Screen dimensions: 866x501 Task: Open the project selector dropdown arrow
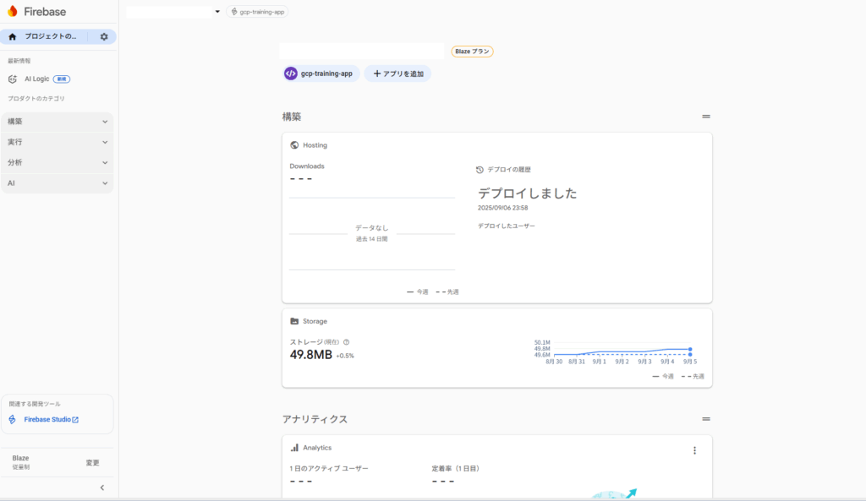[x=217, y=12]
